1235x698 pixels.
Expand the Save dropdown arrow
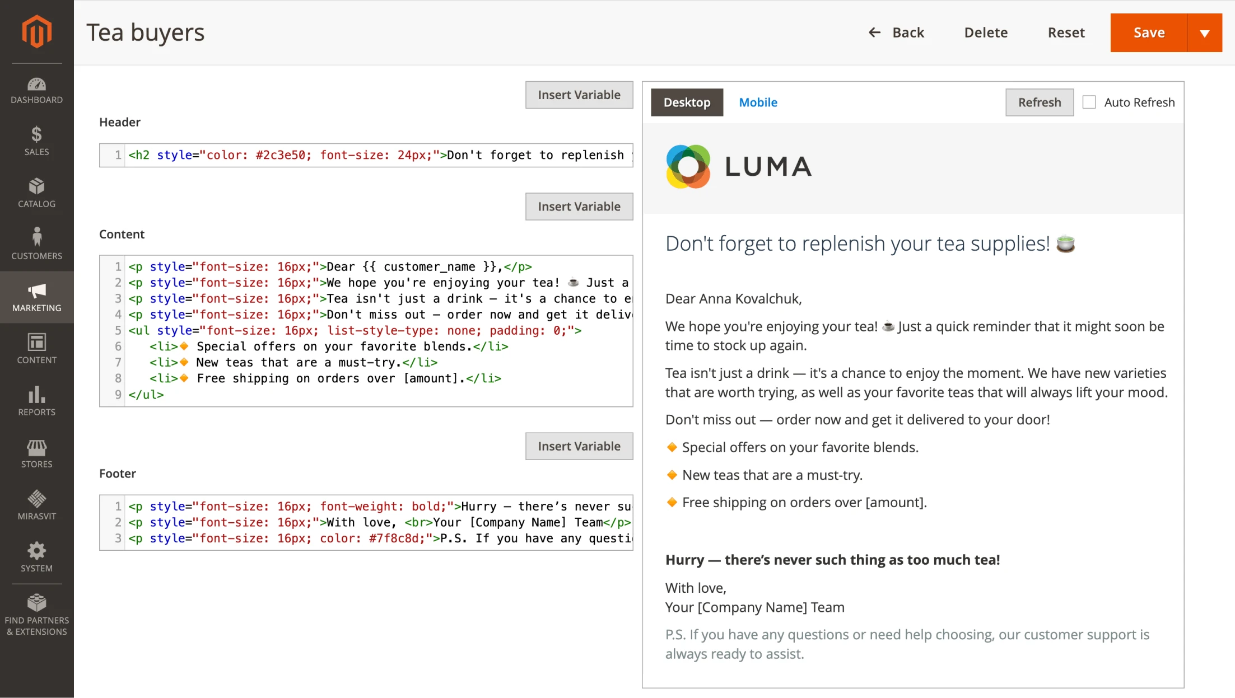(1204, 32)
